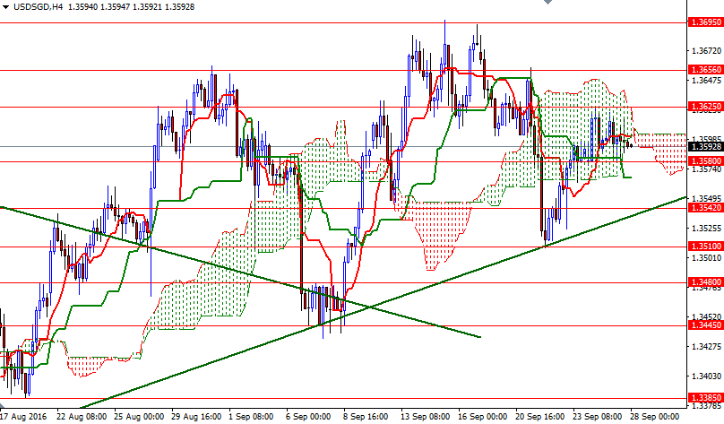Click the 1.35010 price axis value

[x=706, y=258]
